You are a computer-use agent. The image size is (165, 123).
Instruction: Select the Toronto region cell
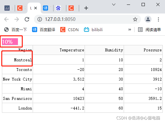pyautogui.click(x=17, y=69)
